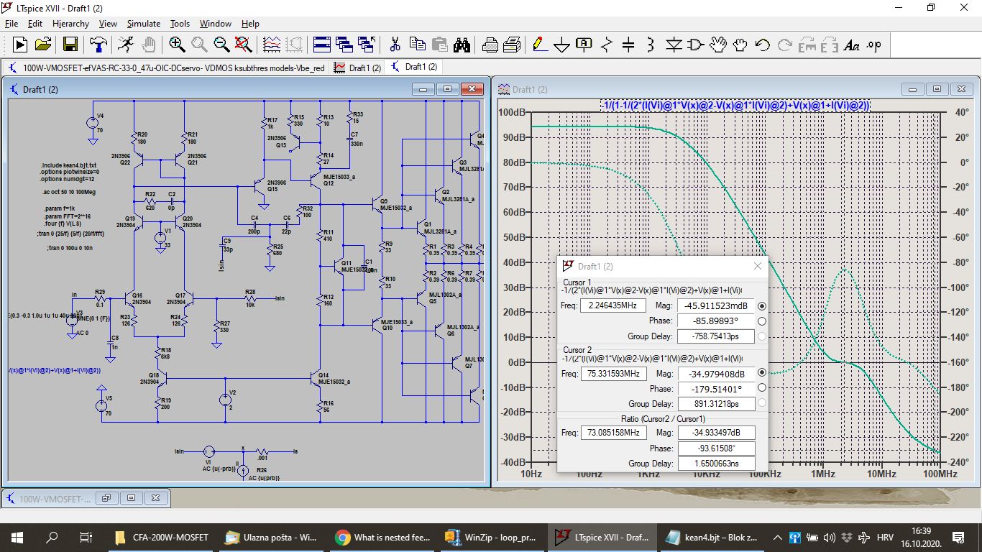Click the Cursor 1 Mag value field
The image size is (982, 552).
tap(716, 305)
